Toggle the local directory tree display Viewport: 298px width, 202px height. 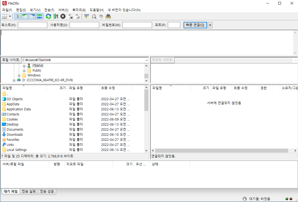pos(25,16)
